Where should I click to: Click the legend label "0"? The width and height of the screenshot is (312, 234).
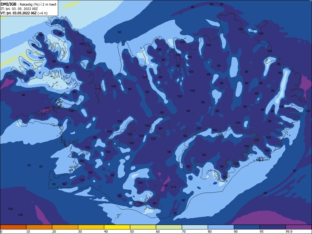point(1,232)
